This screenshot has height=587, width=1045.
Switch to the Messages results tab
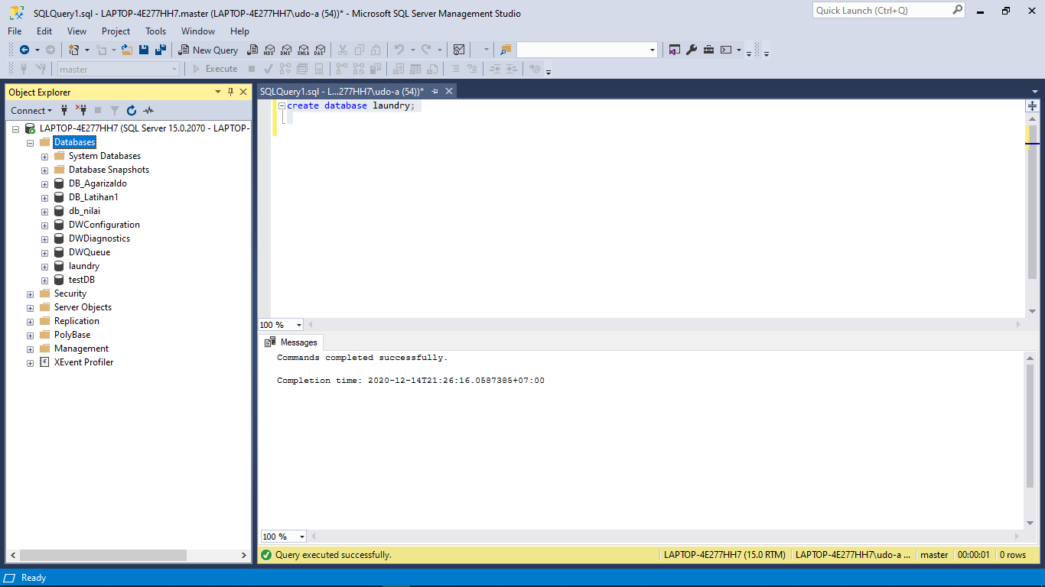point(291,342)
